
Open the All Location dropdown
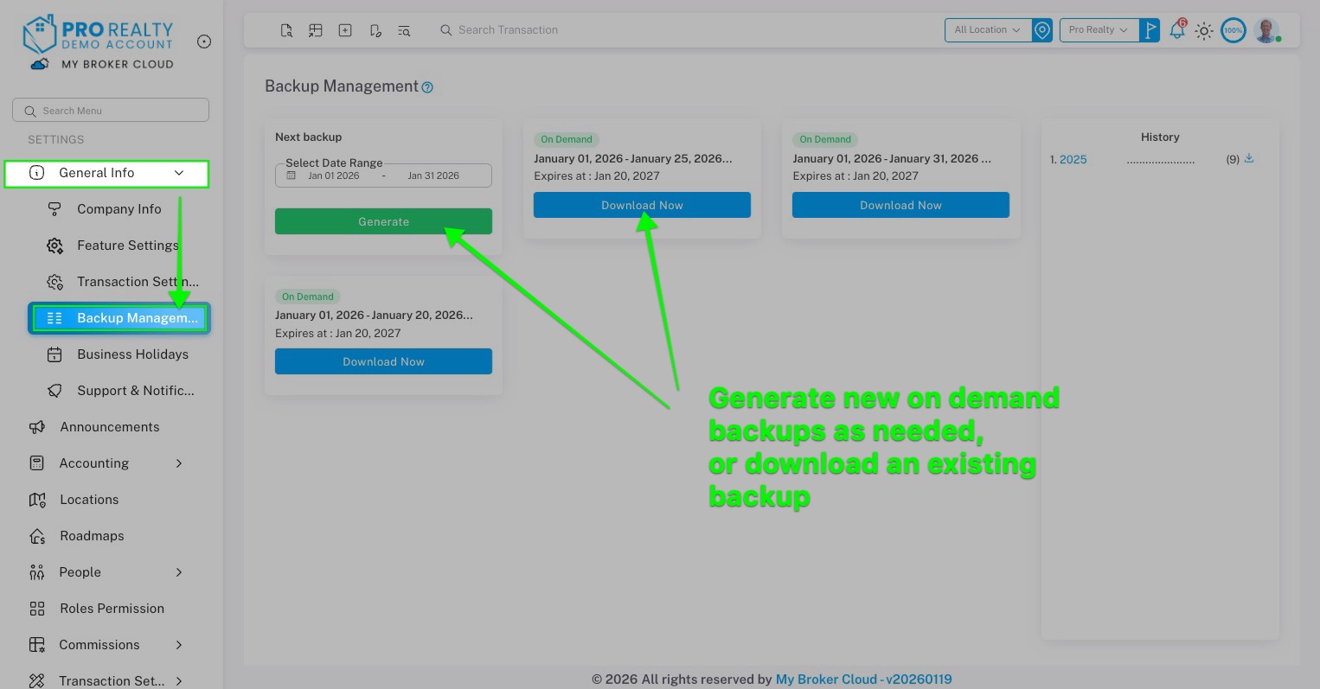pyautogui.click(x=987, y=29)
